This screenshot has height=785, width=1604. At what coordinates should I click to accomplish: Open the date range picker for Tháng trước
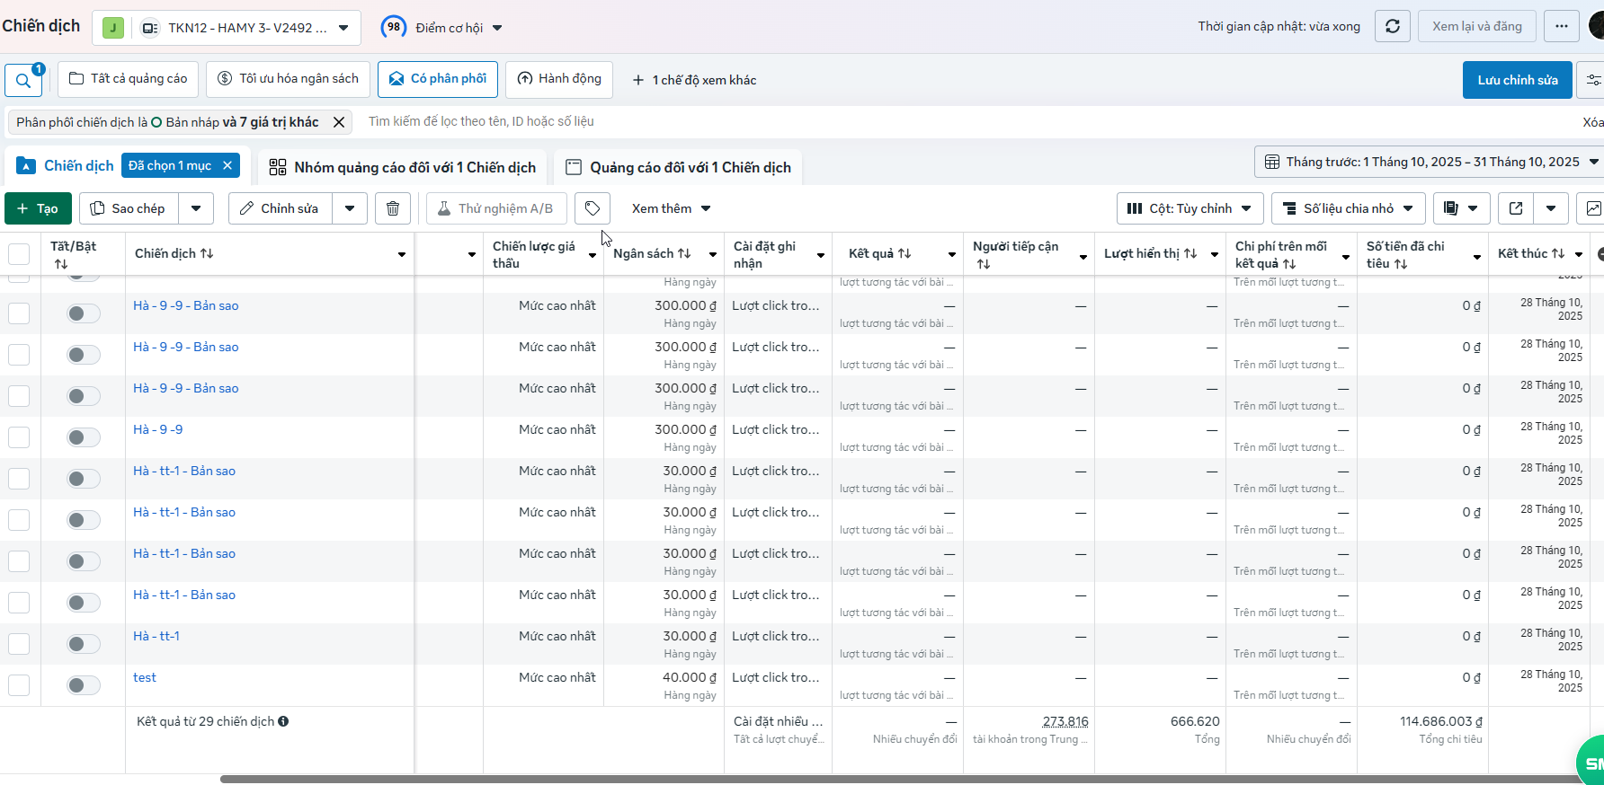click(x=1430, y=162)
